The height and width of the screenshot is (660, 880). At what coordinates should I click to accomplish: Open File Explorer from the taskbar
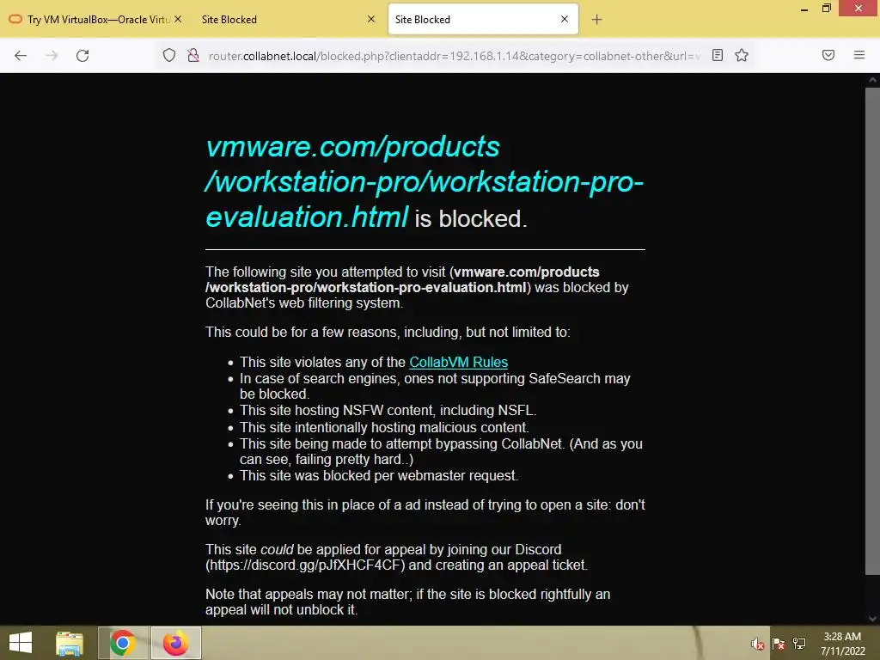70,643
